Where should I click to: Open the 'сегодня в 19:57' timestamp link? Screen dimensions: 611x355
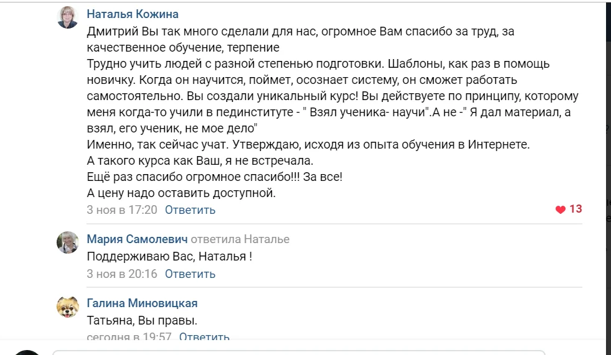[x=129, y=336]
